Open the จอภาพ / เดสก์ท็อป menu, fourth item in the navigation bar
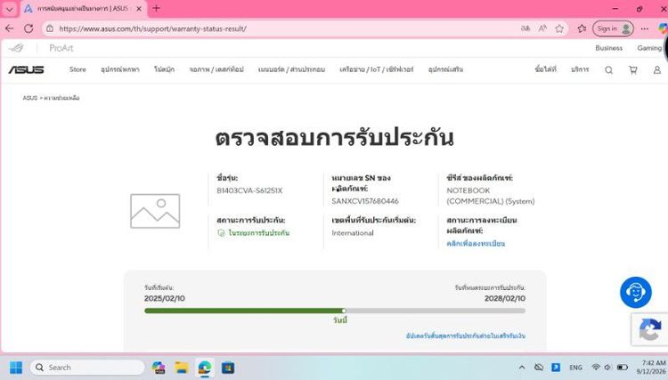 click(216, 69)
